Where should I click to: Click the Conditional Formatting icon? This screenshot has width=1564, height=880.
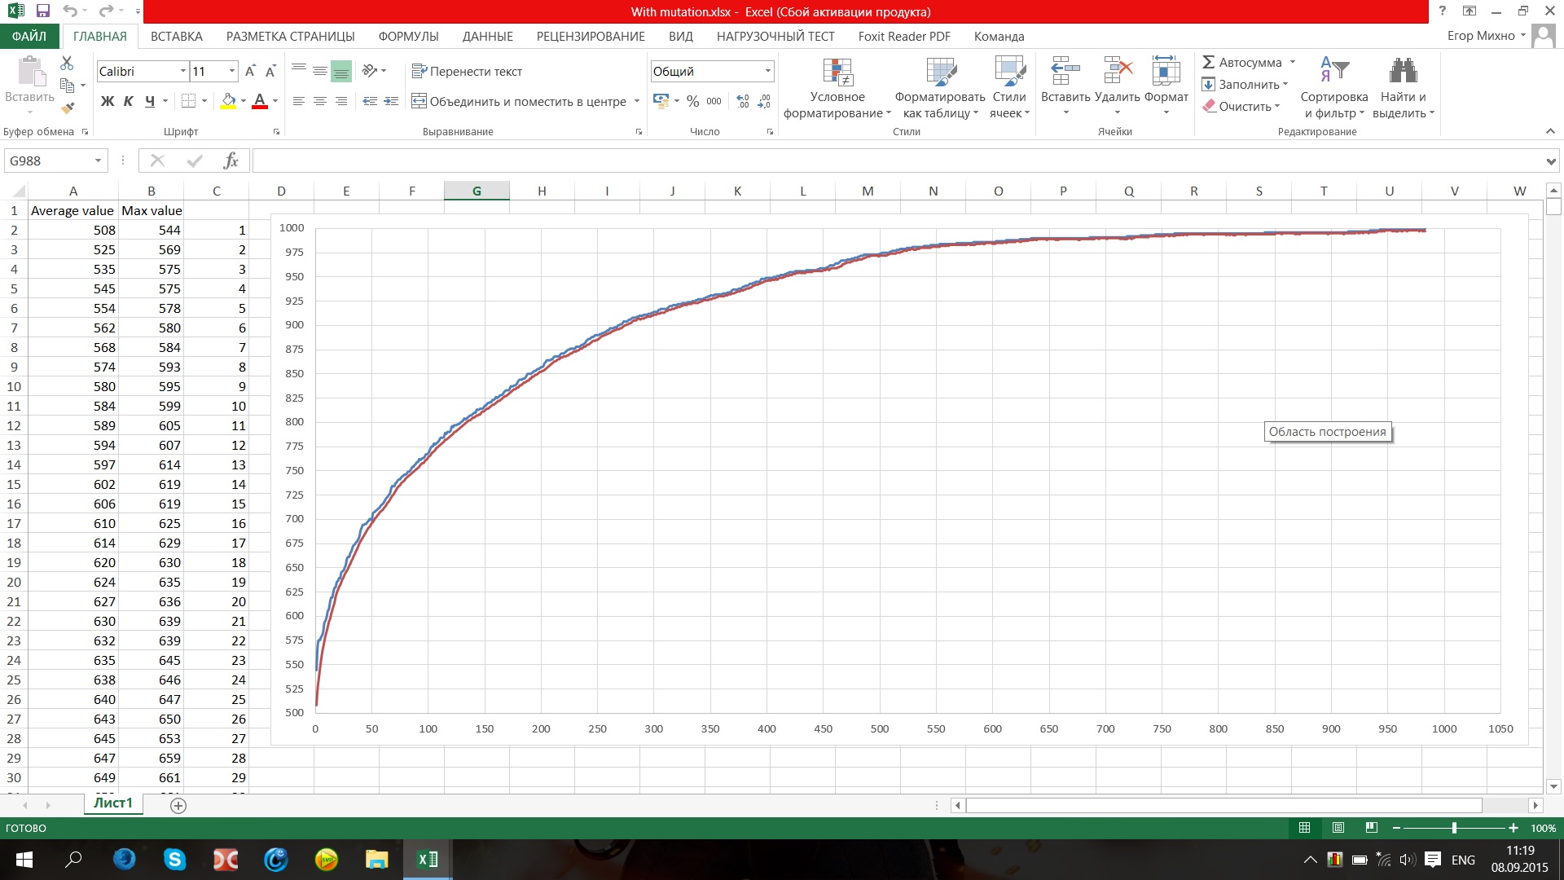pos(837,73)
